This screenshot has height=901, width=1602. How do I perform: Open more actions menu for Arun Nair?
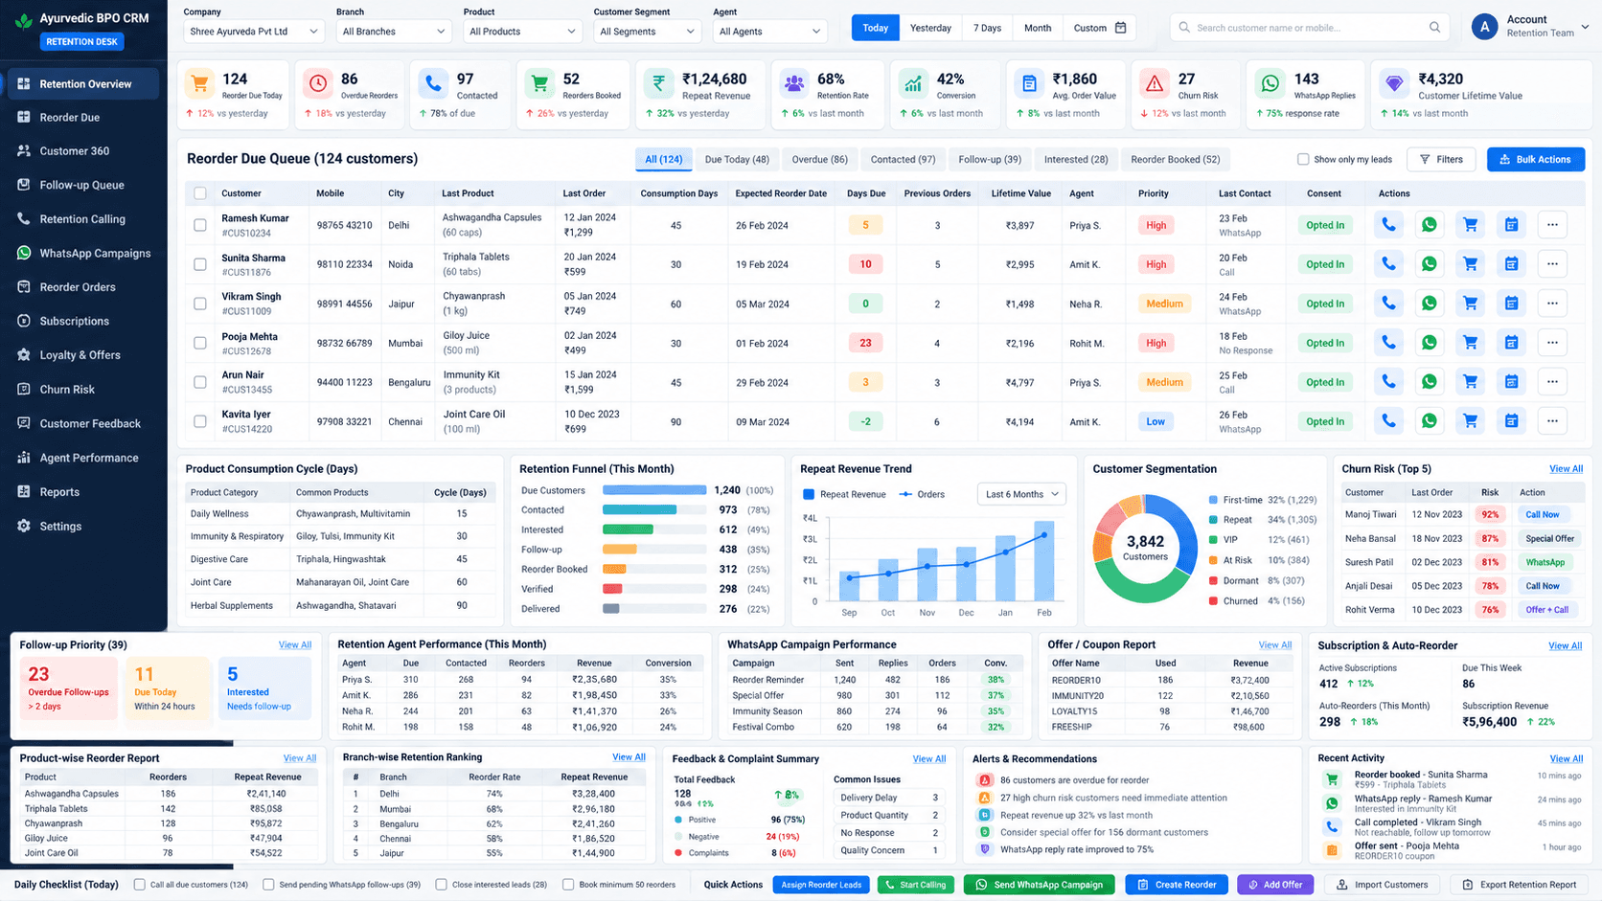click(x=1552, y=382)
